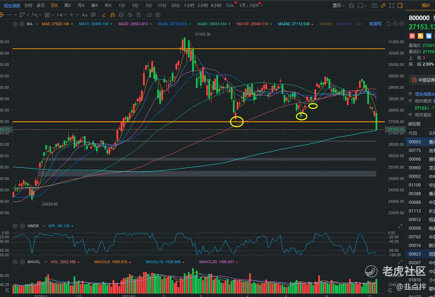435x297 pixels.
Task: Open fullscreen chart mode
Action: pos(391,6)
